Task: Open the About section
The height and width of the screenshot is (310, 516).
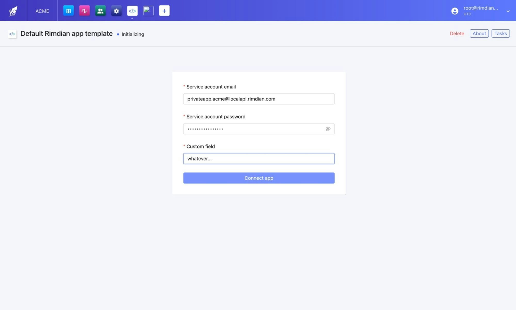Action: pyautogui.click(x=479, y=34)
